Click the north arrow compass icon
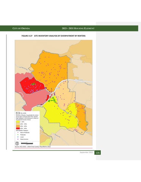Image resolution: width=141 pixels, height=182 pixels. (x=17, y=143)
